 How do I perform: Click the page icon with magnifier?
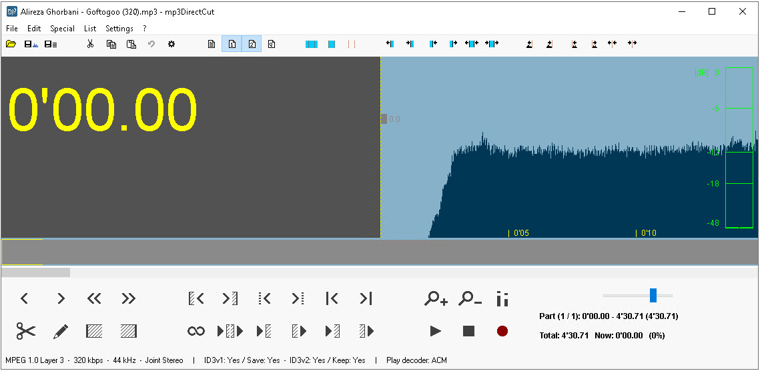272,44
